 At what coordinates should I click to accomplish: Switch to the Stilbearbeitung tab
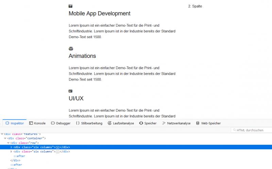coord(89,123)
